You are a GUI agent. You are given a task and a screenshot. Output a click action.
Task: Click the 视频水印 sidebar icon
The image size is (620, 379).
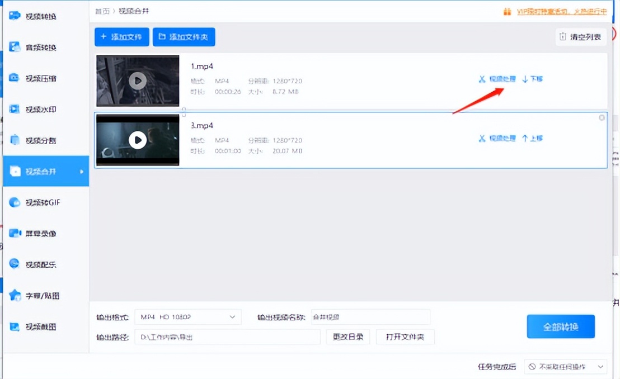tap(15, 109)
